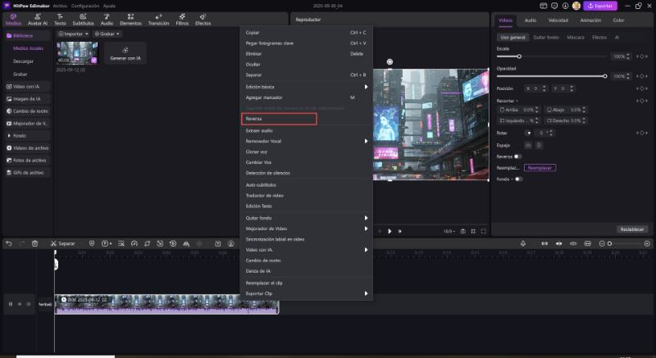The image size is (656, 358).
Task: Toggle the timeline track visibility icon
Action: [20, 304]
